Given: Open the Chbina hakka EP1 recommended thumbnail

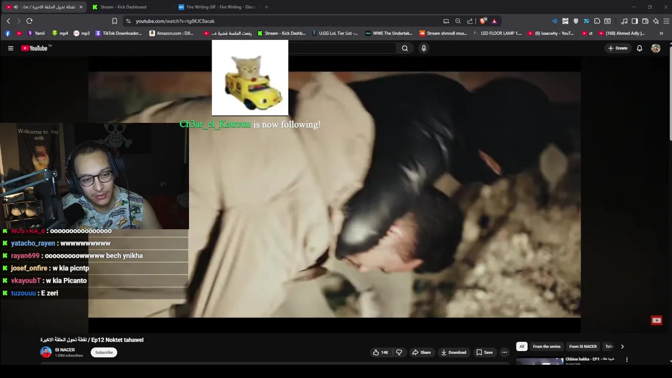Looking at the screenshot, I should coord(540,361).
